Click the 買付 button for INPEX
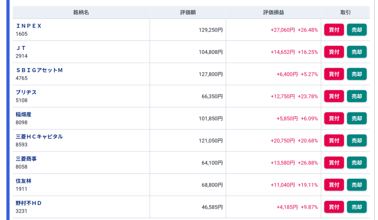Screen dimensions: 378x220 tap(334, 29)
